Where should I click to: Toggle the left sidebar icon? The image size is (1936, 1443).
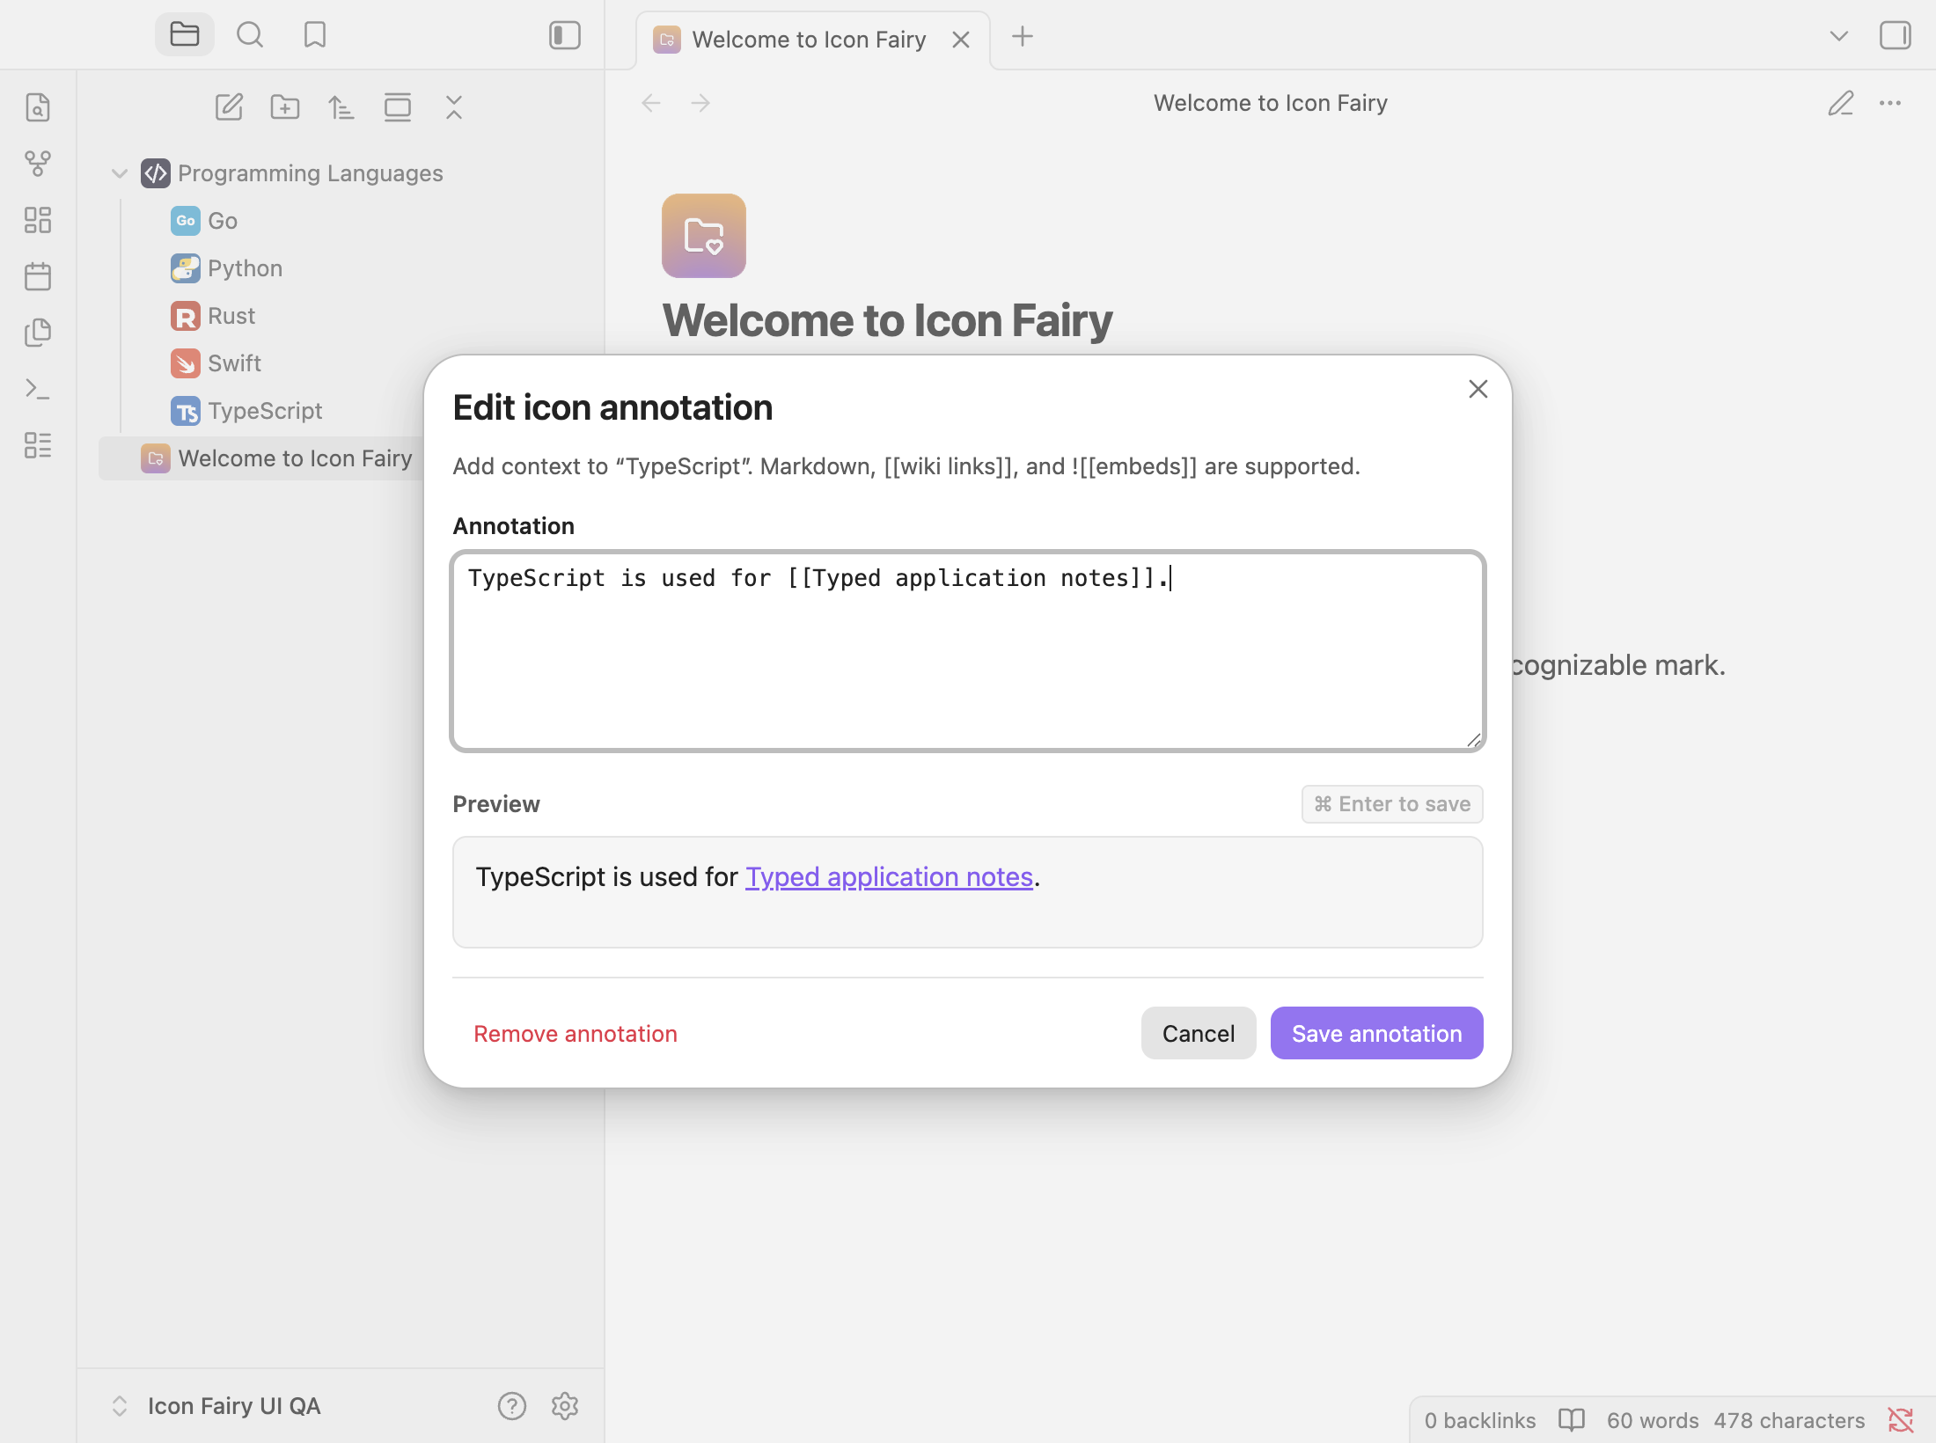[565, 35]
